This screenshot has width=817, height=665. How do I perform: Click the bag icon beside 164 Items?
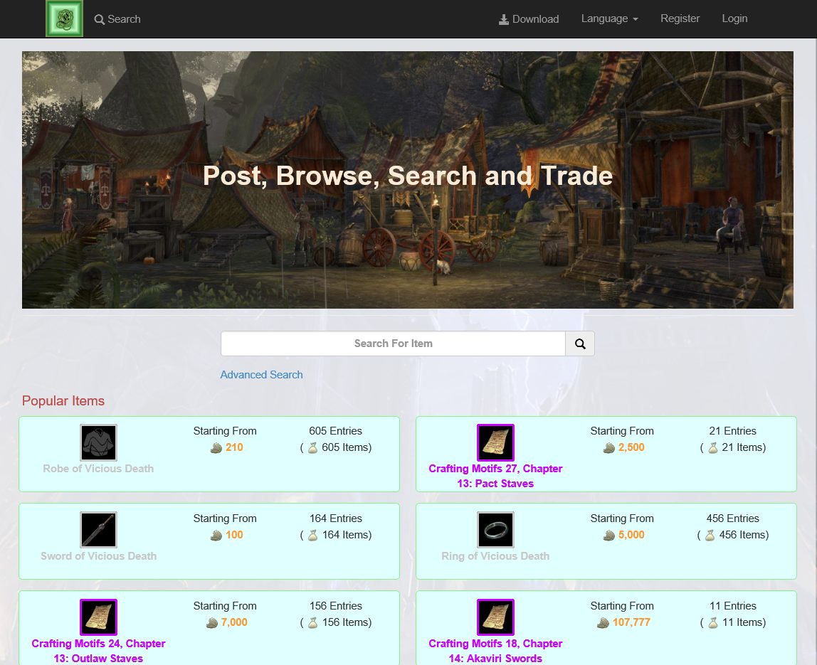tap(312, 536)
